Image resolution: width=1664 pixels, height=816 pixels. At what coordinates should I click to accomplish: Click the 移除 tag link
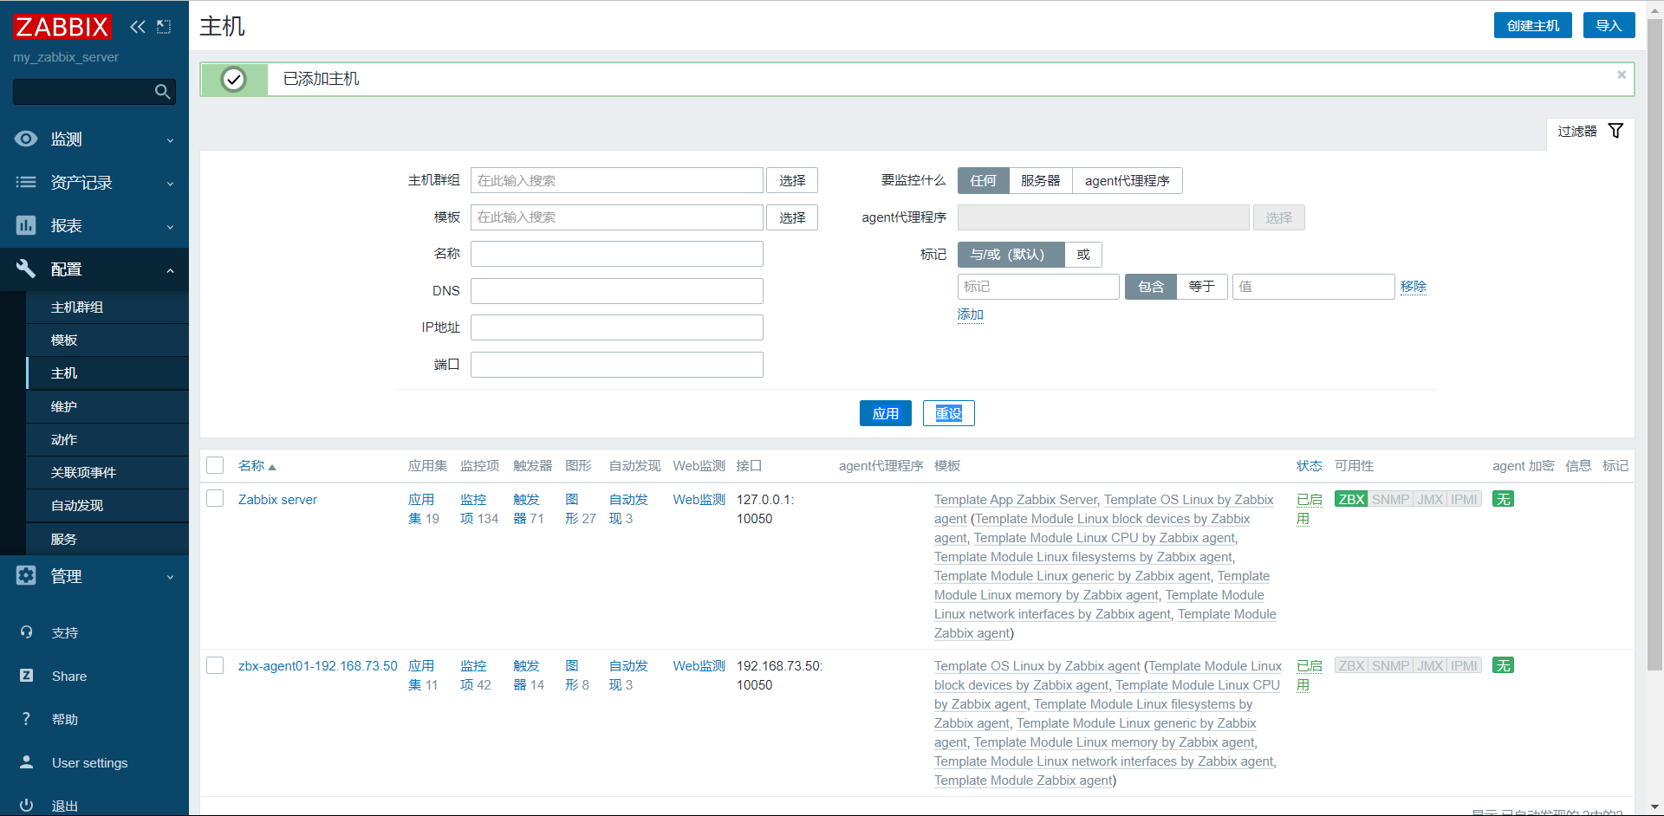1413,287
